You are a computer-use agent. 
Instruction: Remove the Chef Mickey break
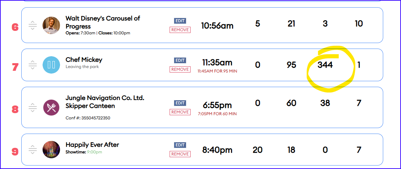coord(180,69)
